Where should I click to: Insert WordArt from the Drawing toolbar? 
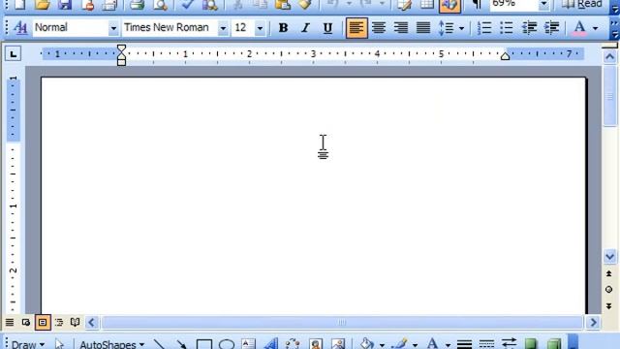coord(271,344)
